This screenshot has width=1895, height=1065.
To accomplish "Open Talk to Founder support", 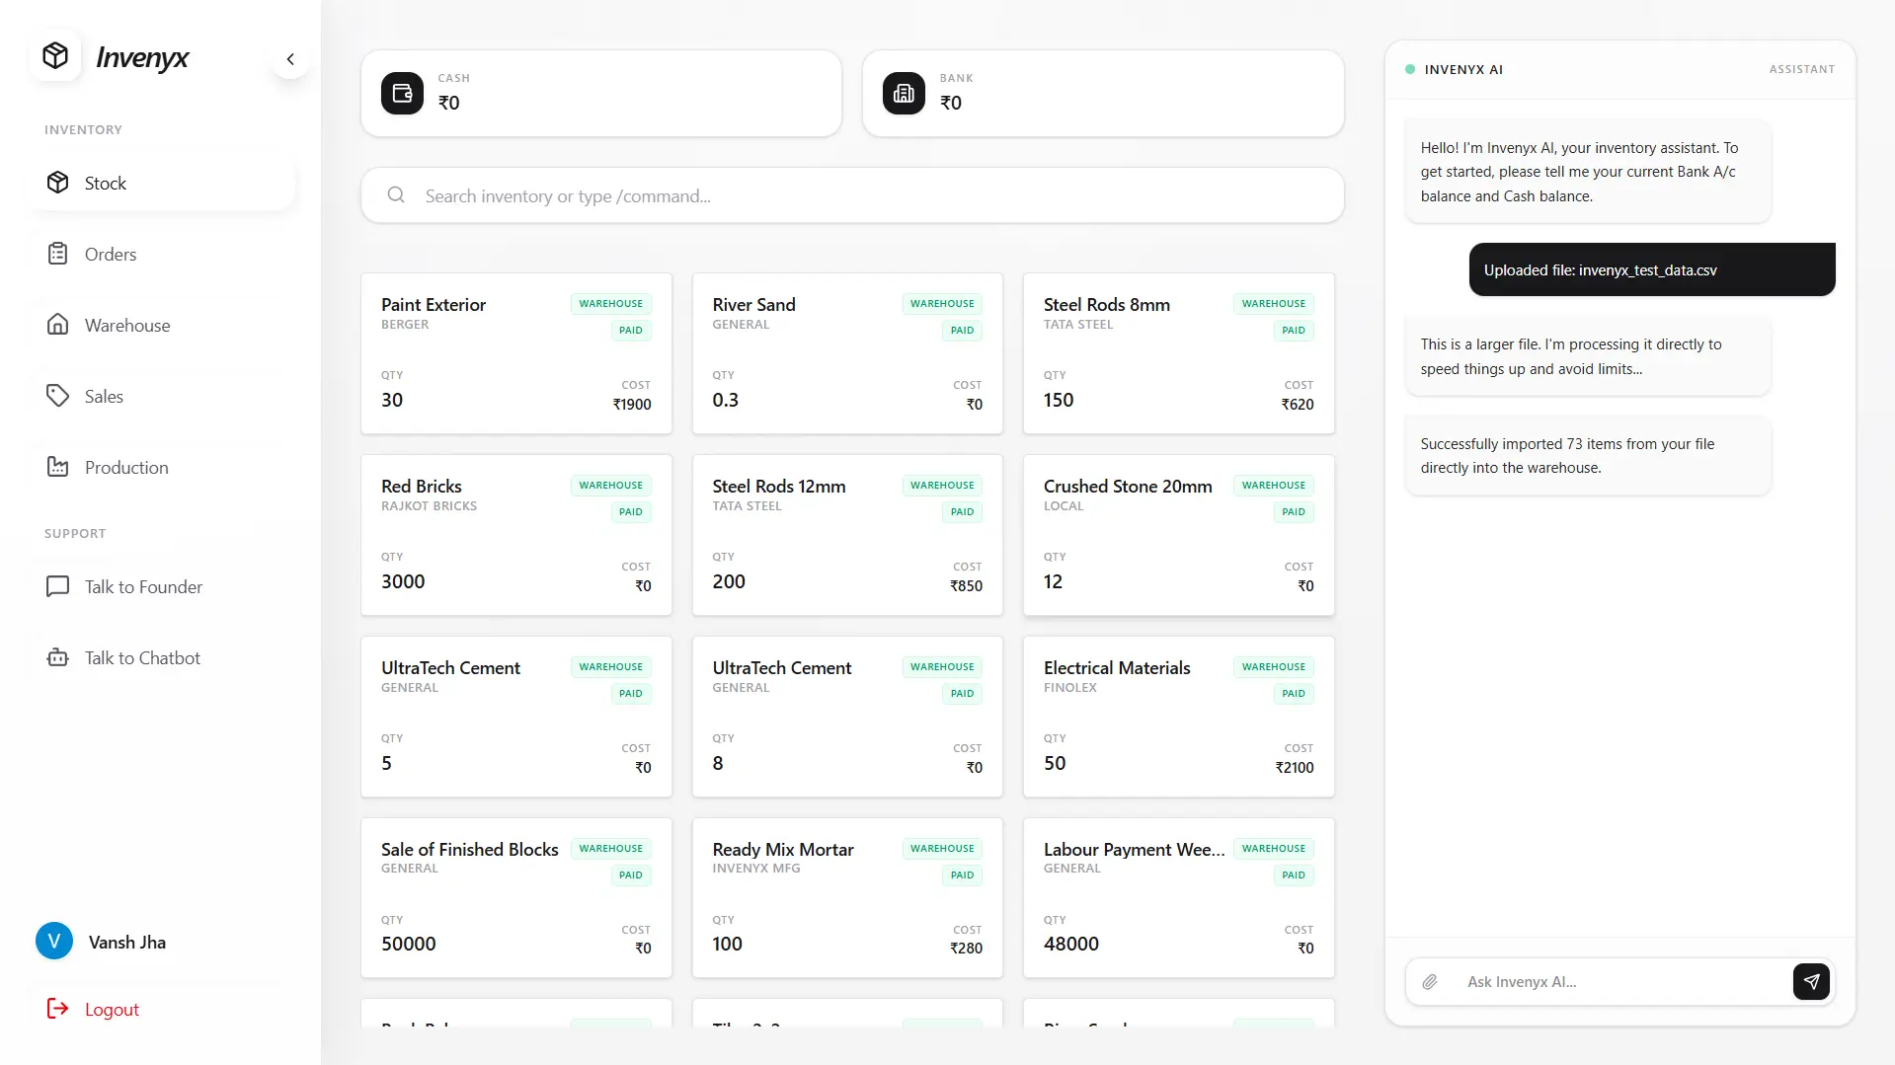I will coord(163,586).
